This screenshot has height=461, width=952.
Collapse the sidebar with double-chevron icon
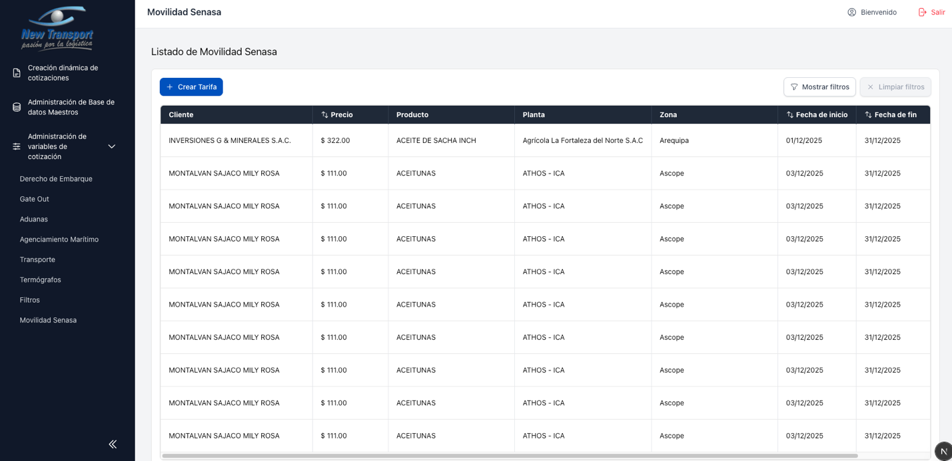(x=113, y=444)
